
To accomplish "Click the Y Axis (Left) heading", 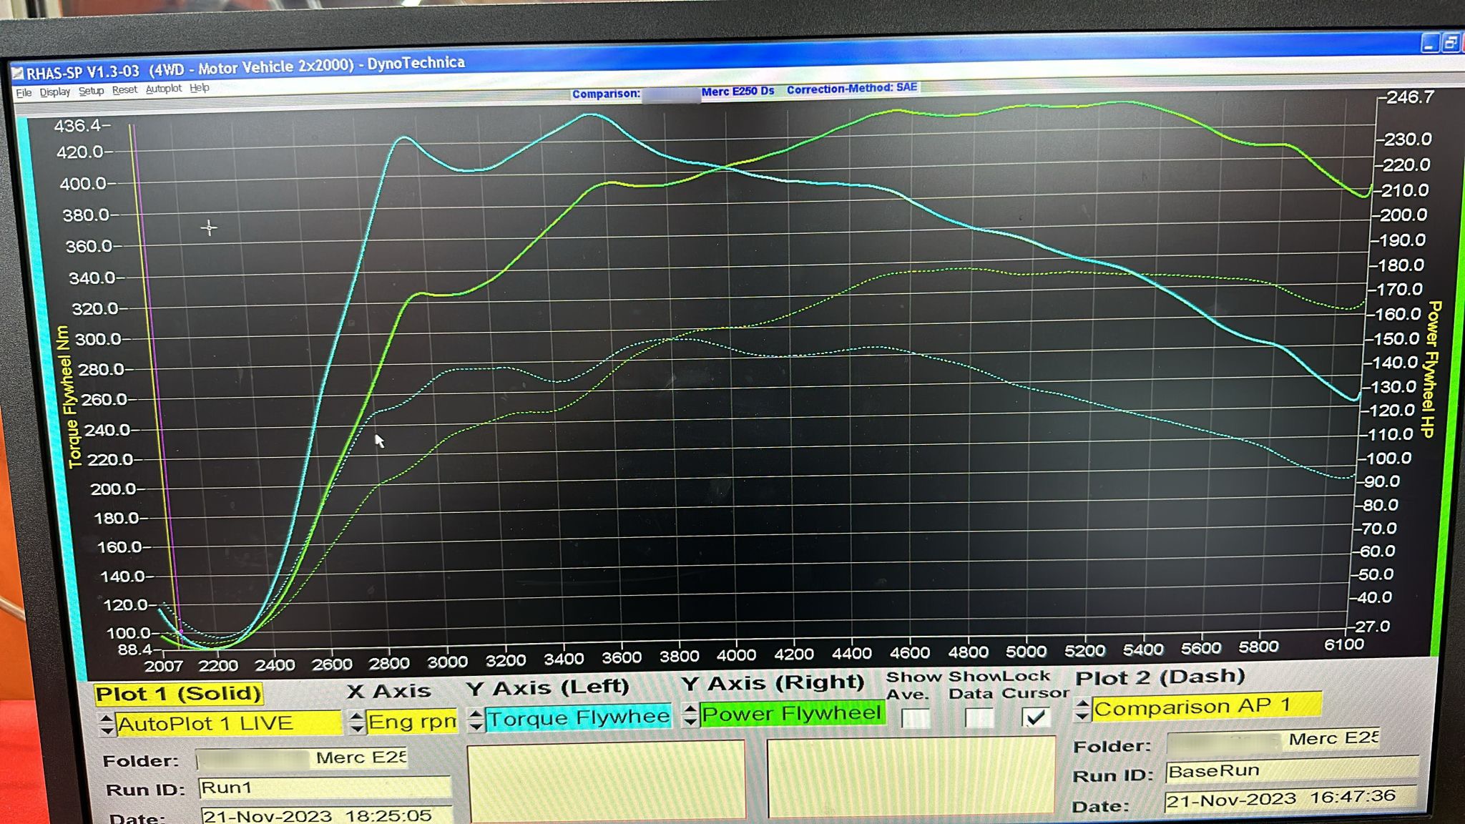I will coord(548,688).
